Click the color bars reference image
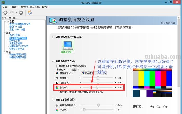 [152, 83]
